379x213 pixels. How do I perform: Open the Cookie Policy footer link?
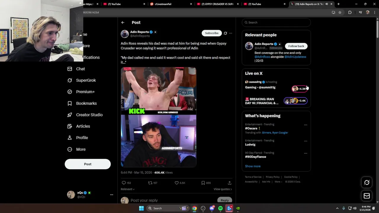[291, 177]
